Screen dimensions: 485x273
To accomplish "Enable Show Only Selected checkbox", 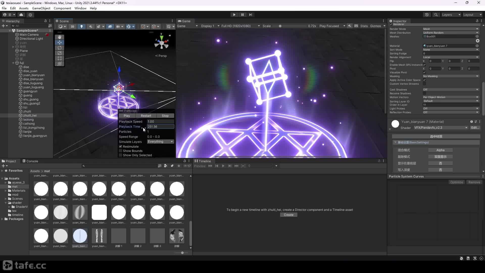I will [x=120, y=155].
